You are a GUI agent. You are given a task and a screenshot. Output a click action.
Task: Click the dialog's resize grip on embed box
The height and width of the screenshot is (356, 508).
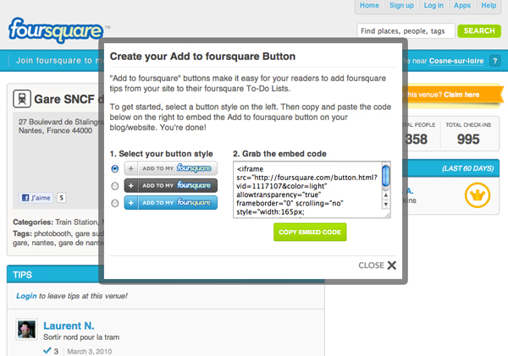tap(388, 216)
